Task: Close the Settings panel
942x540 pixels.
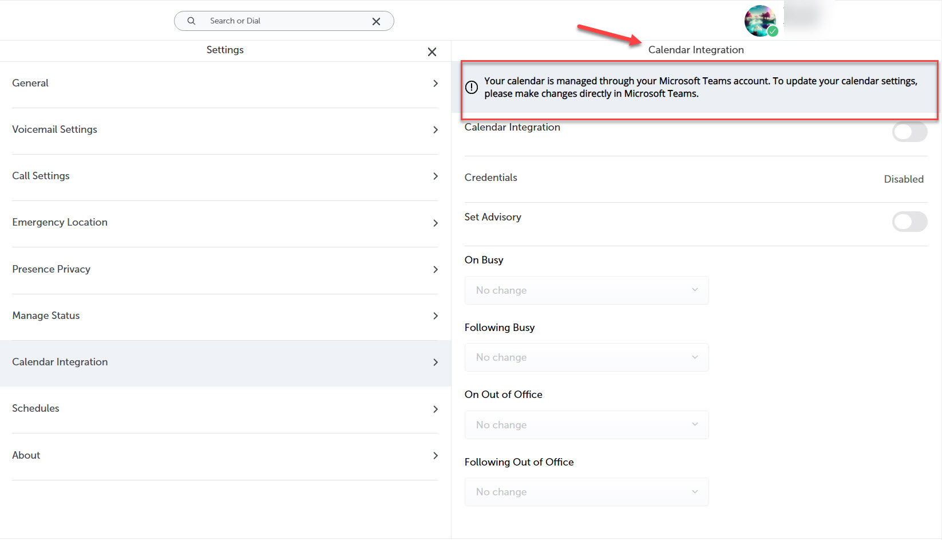Action: pos(432,52)
